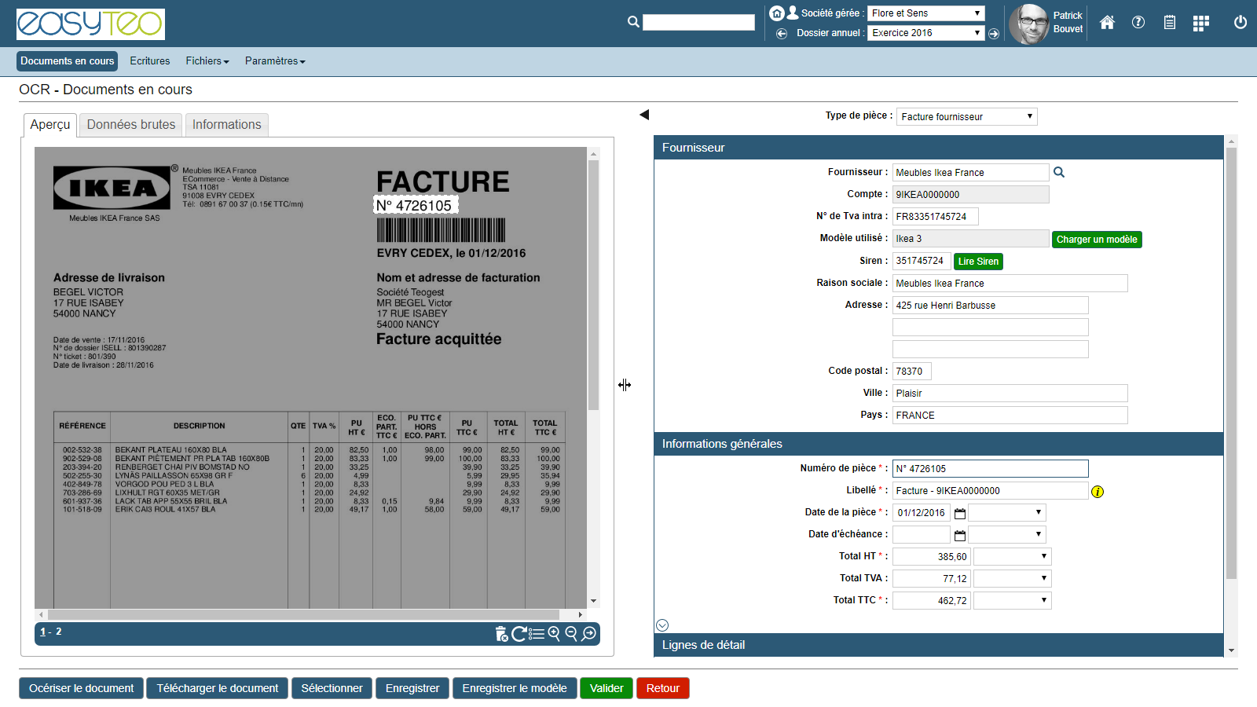
Task: Collapse the preview panel with left arrow
Action: 644,115
